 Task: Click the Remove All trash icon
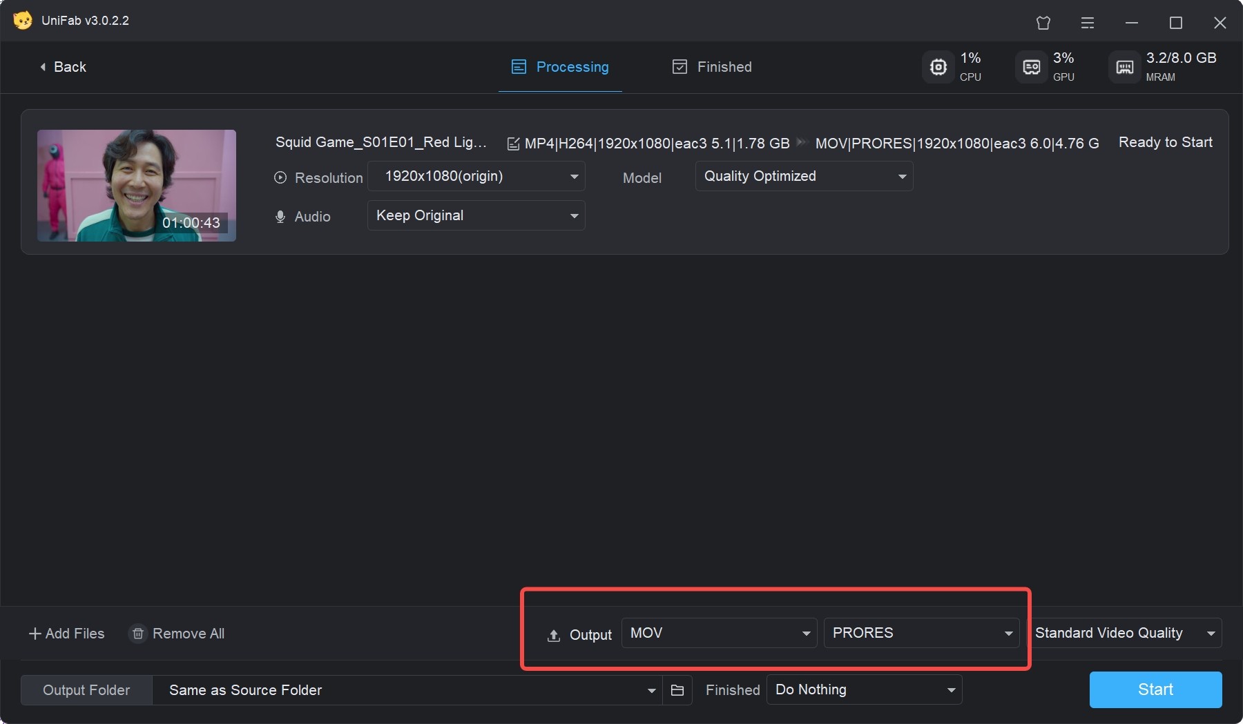[x=138, y=634]
